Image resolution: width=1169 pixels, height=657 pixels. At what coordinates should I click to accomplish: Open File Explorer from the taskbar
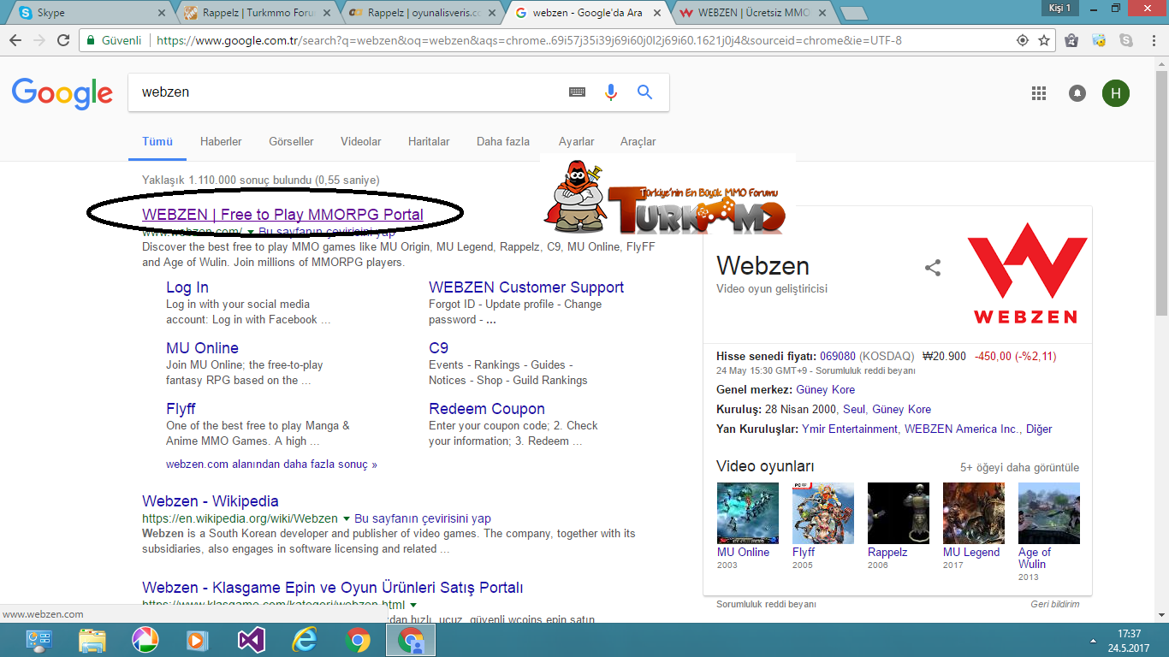point(92,640)
